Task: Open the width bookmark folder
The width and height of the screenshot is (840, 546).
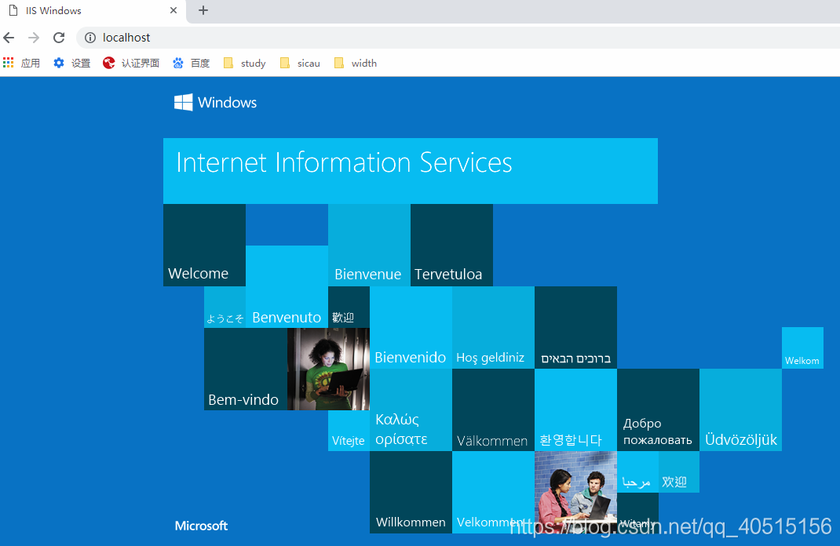Action: point(355,64)
